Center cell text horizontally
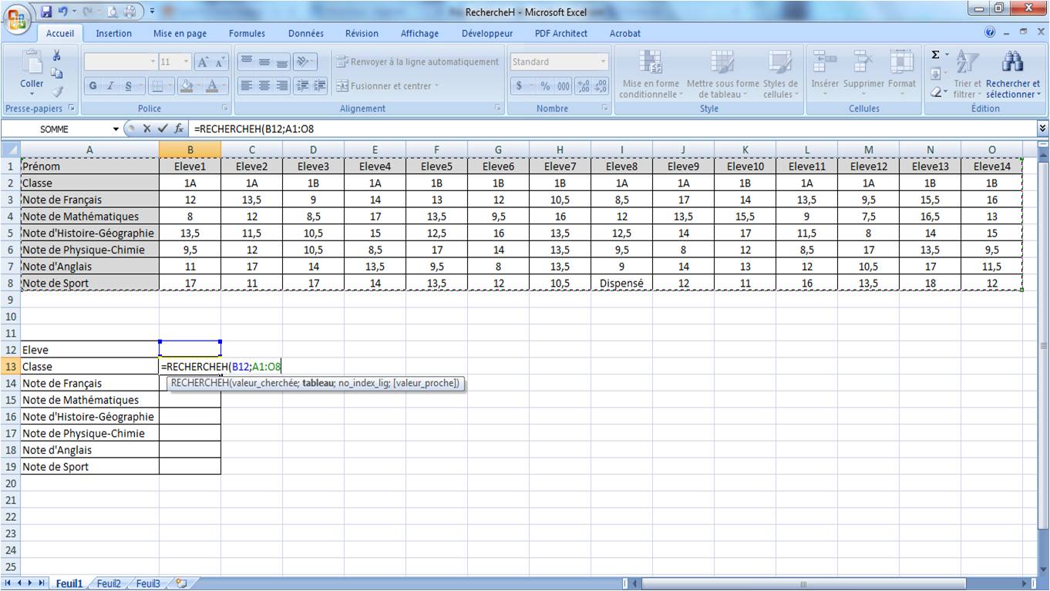 [x=264, y=86]
